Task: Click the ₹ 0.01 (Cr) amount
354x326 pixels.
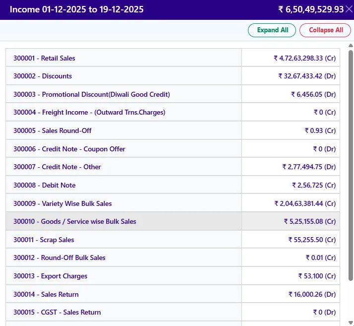Action: pyautogui.click(x=321, y=258)
